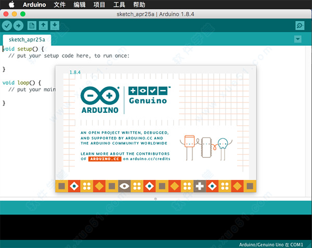Click the Upload arrow button
The width and height of the screenshot is (312, 248).
coord(18,25)
